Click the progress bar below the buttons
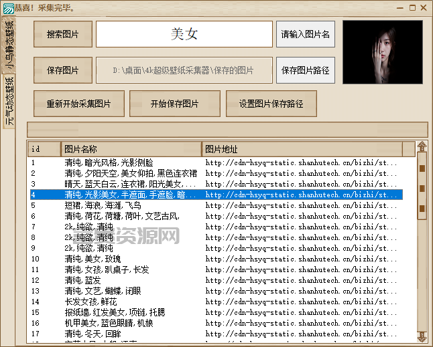The width and height of the screenshot is (433, 347). coord(227,130)
